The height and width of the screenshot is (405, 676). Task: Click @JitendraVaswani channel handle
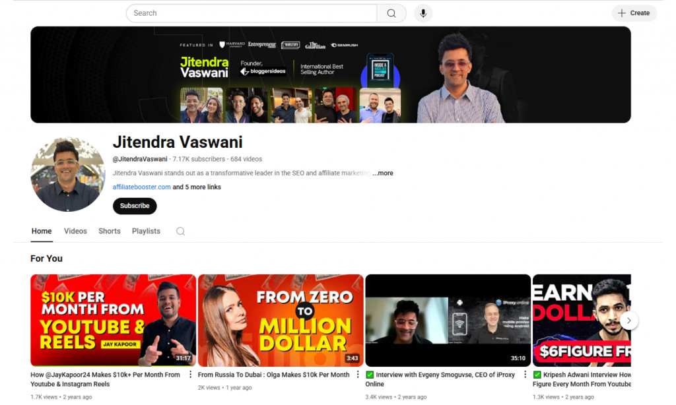[x=140, y=159]
